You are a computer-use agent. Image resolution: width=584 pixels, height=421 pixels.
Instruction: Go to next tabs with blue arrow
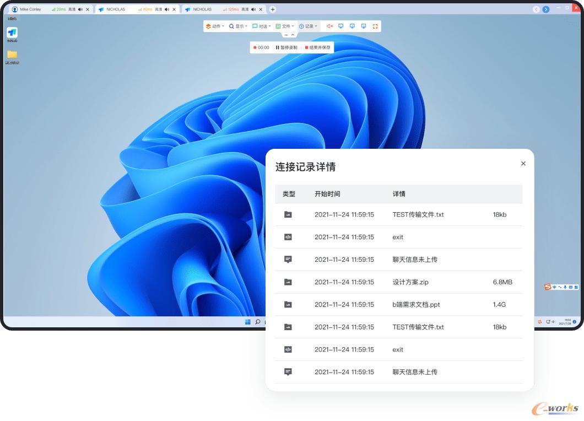(545, 9)
